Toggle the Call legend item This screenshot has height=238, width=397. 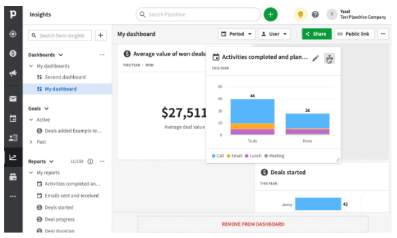[x=218, y=156]
